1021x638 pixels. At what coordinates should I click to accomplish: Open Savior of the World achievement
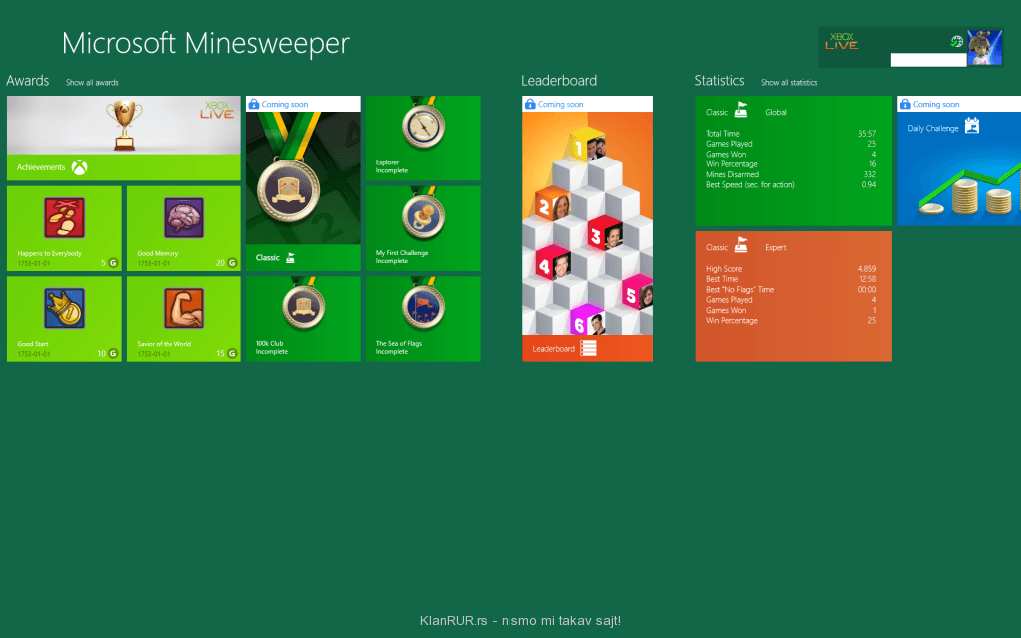[183, 318]
